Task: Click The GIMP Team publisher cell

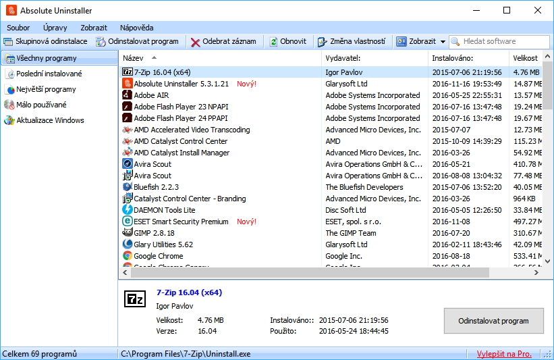Action: (350, 233)
